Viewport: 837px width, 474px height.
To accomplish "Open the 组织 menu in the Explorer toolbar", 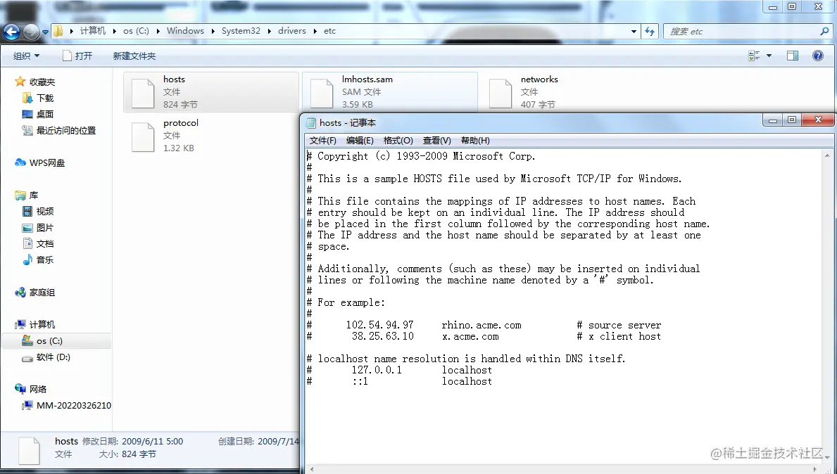I will point(26,56).
